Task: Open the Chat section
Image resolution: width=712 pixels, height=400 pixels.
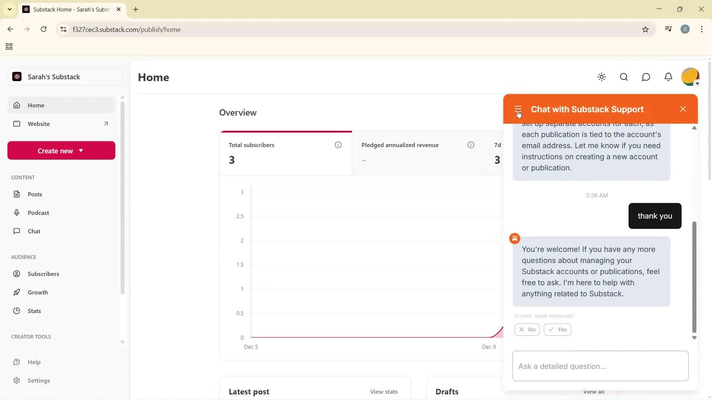Action: pos(34,231)
